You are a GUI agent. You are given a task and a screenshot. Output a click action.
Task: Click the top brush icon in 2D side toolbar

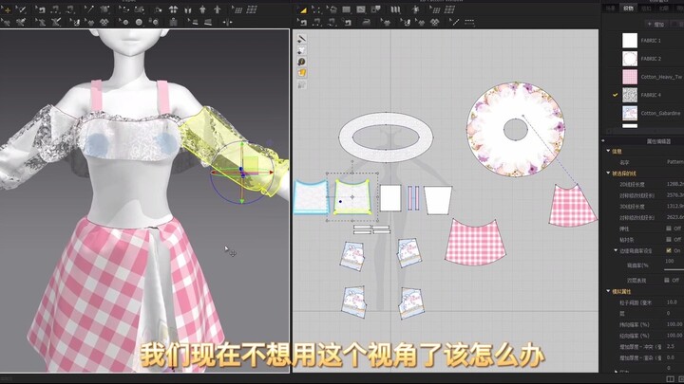(301, 40)
